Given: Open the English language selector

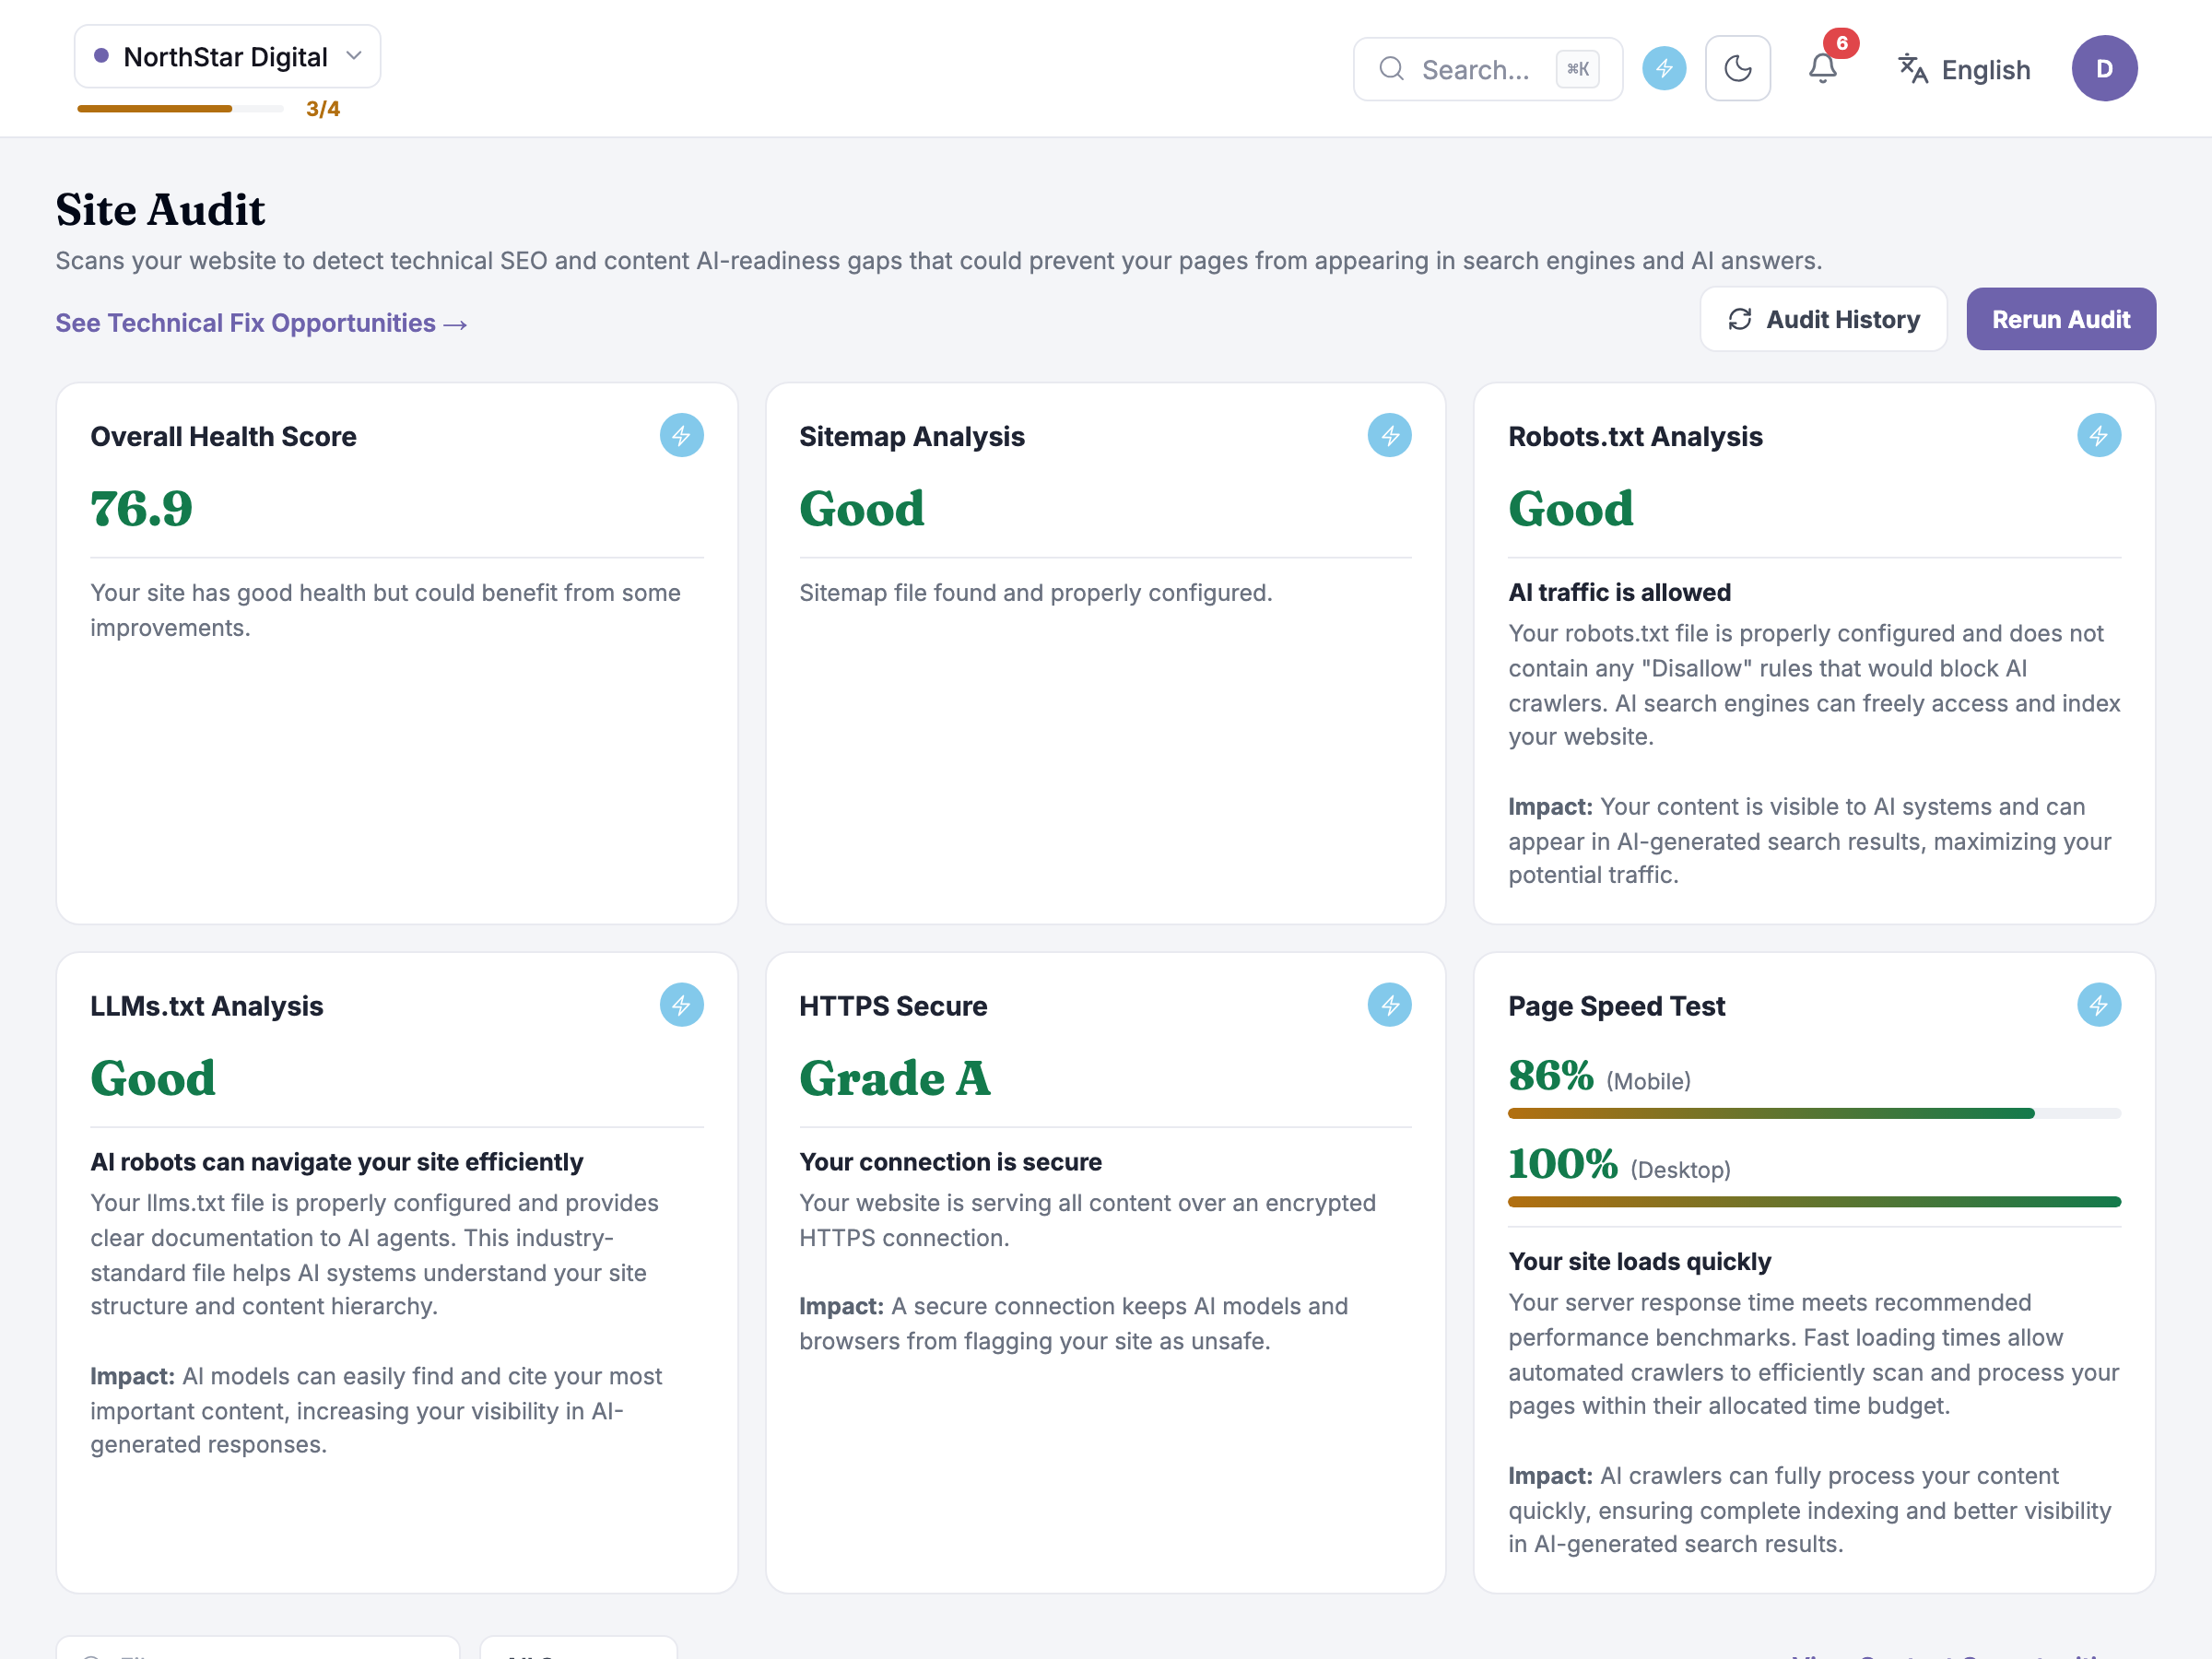Looking at the screenshot, I should (1964, 69).
